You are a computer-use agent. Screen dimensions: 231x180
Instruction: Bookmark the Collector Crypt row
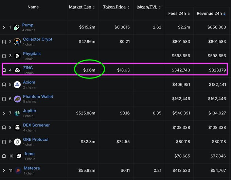click(x=4, y=42)
